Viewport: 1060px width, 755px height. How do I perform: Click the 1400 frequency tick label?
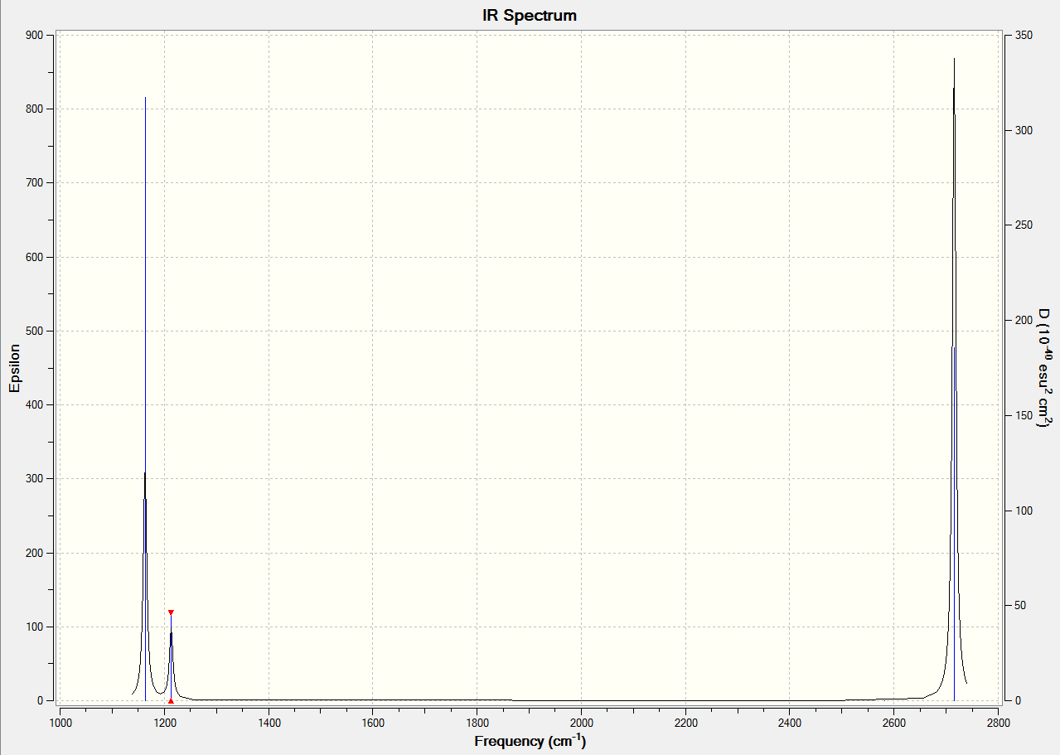[x=269, y=723]
